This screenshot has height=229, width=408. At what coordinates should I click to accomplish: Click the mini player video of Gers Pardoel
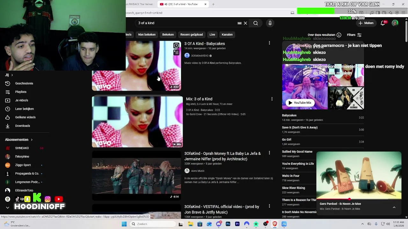click(x=359, y=175)
